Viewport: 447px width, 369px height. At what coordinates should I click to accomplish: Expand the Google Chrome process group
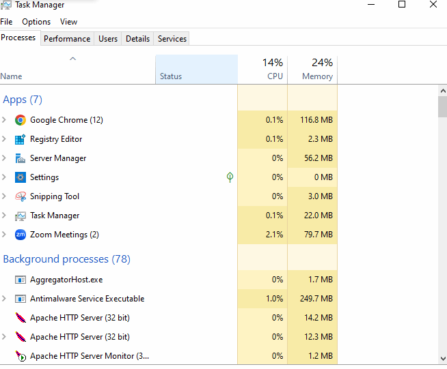[x=4, y=120]
